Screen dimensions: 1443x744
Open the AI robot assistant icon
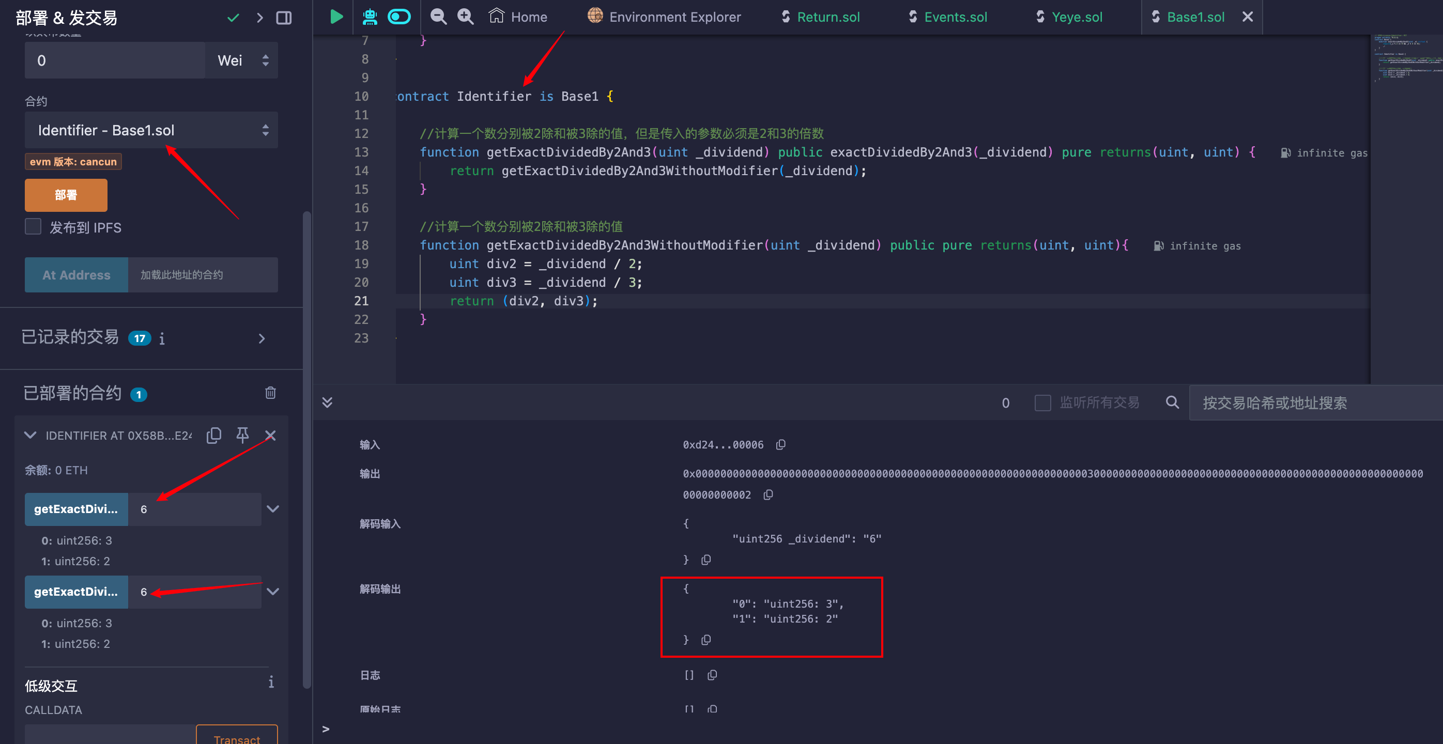370,17
